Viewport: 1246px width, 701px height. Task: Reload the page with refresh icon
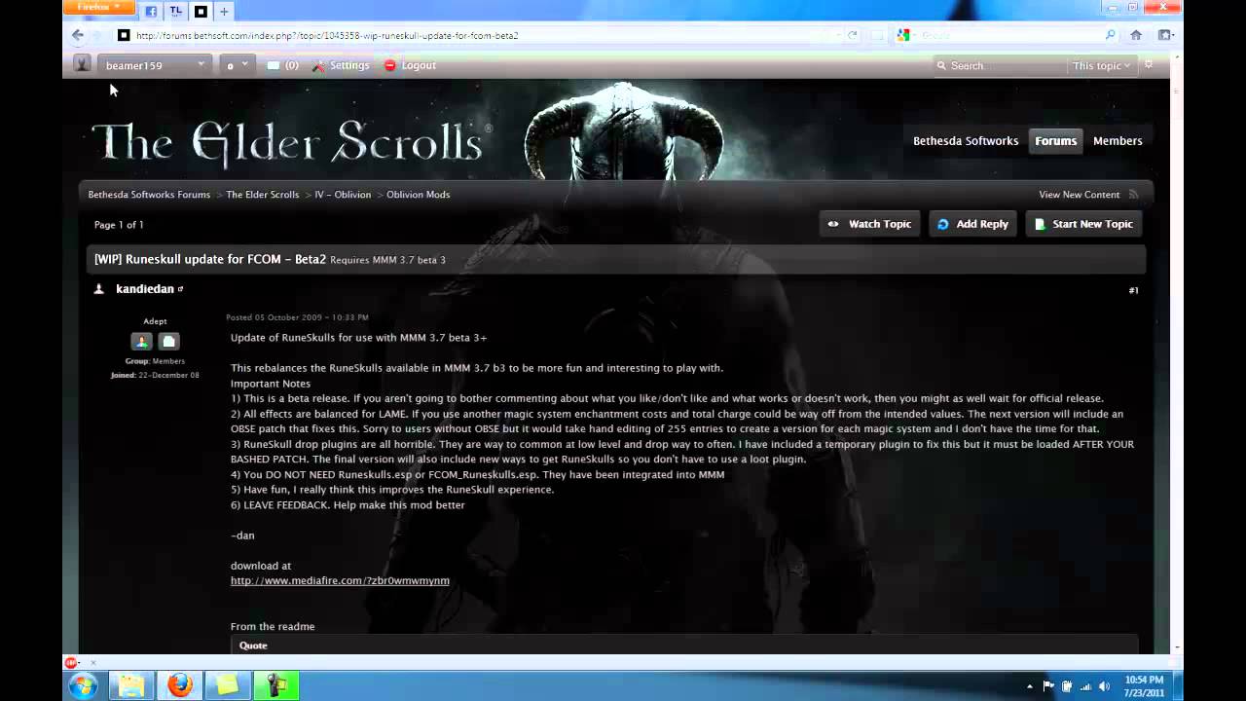(853, 35)
